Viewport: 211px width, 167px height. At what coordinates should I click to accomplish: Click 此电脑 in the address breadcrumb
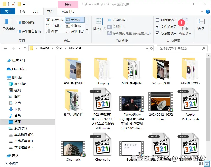[44, 48]
